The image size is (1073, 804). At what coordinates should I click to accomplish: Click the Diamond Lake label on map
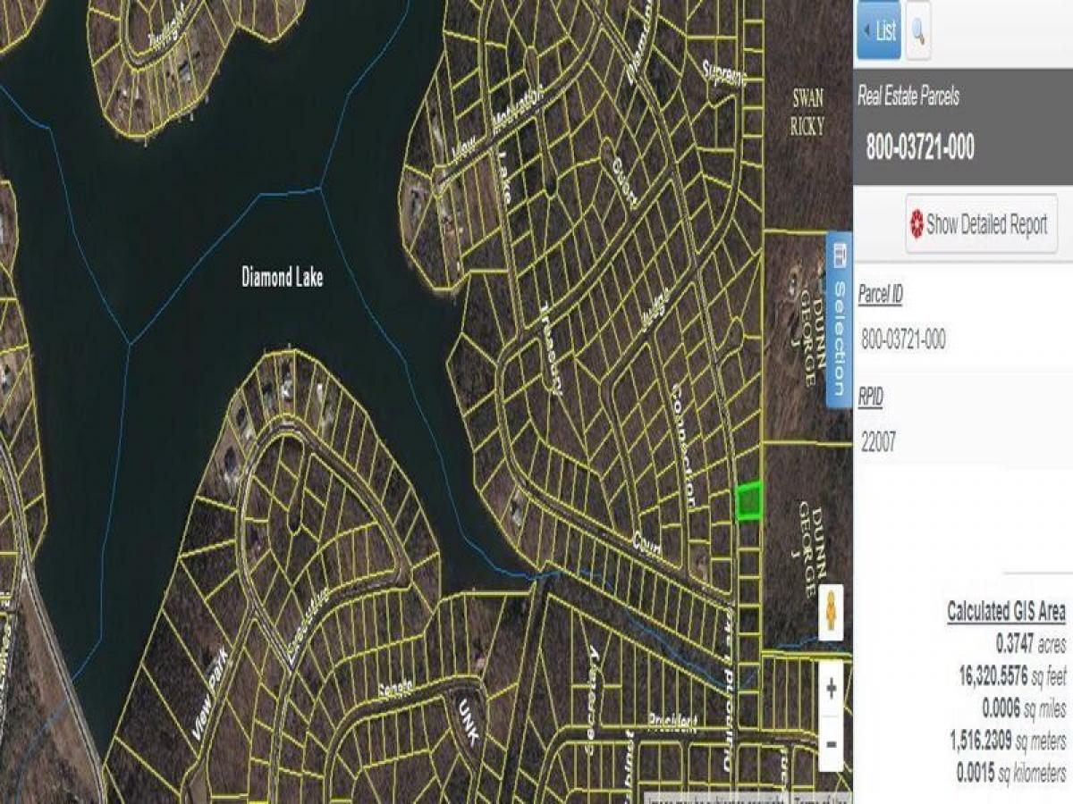[282, 277]
